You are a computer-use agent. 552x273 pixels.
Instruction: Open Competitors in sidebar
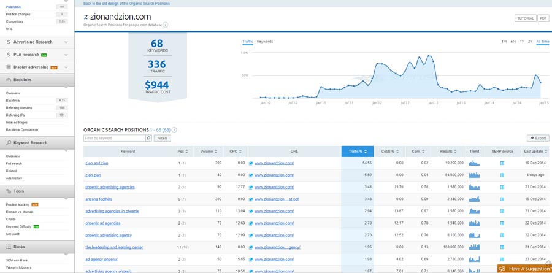pyautogui.click(x=15, y=22)
